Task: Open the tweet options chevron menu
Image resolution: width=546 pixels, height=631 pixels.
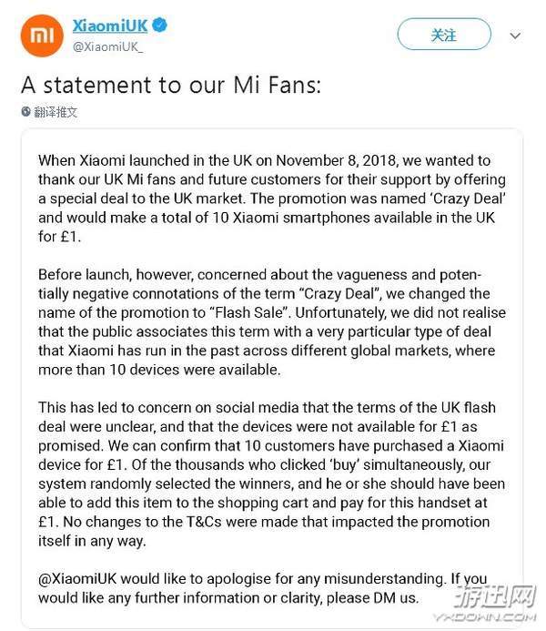Action: 515,36
